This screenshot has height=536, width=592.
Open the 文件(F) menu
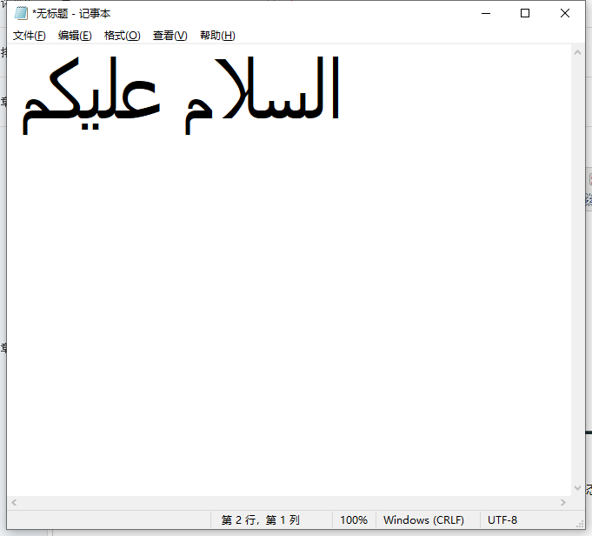pyautogui.click(x=29, y=36)
